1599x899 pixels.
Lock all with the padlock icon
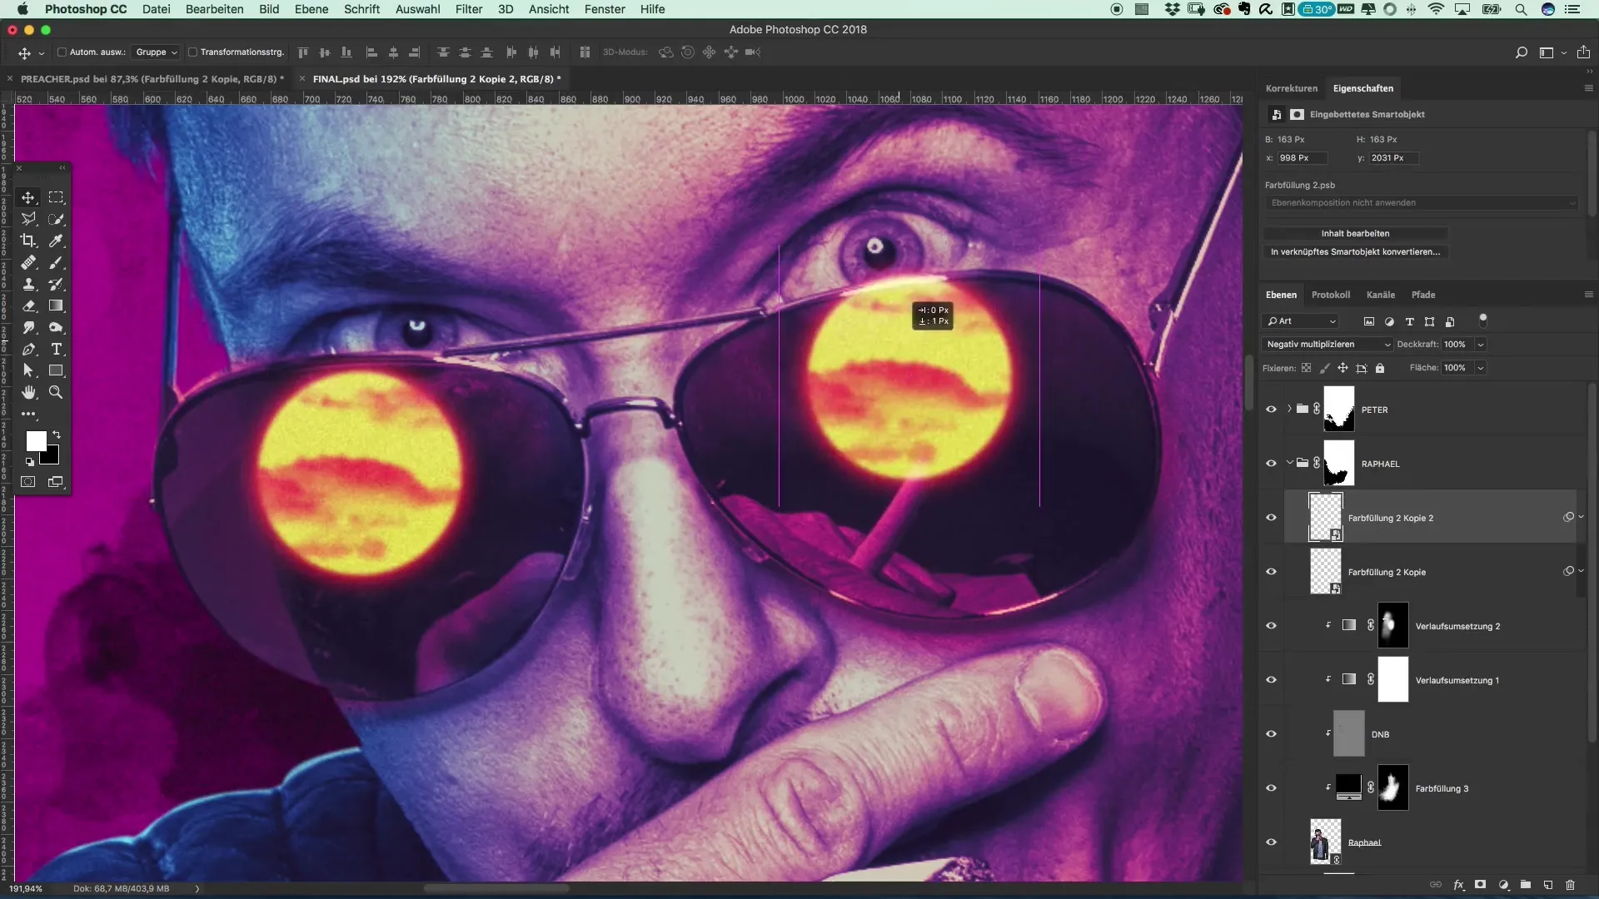click(1380, 368)
